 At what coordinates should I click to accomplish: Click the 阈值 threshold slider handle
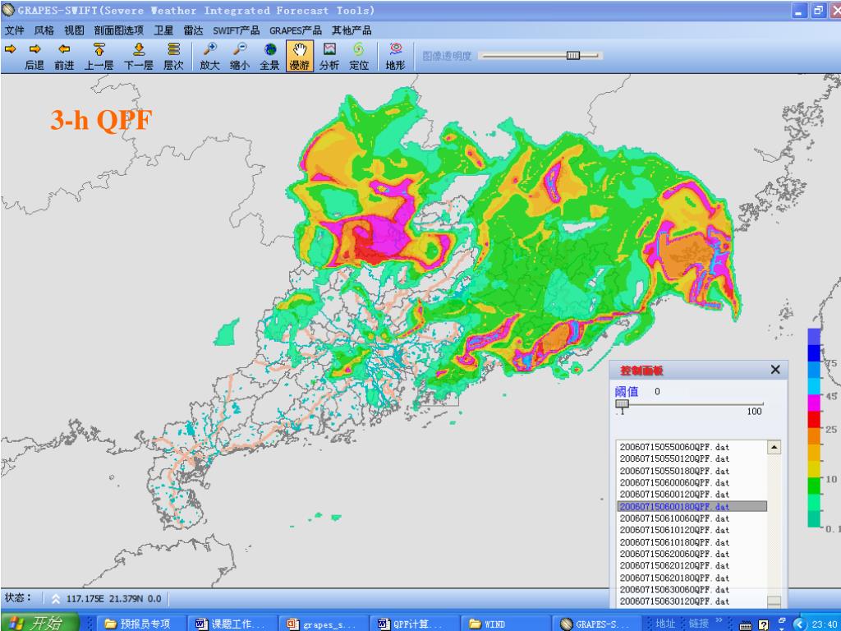point(622,403)
